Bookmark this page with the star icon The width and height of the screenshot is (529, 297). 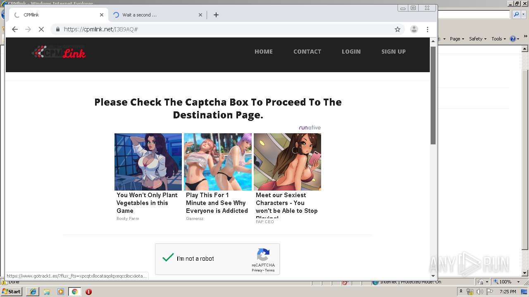(398, 29)
